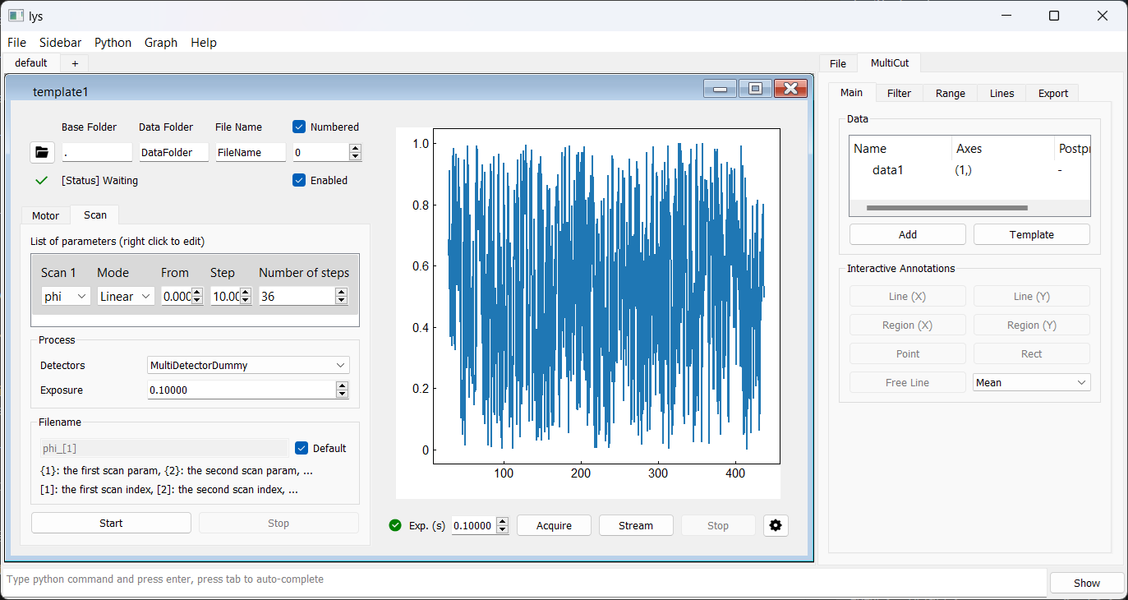Image resolution: width=1128 pixels, height=600 pixels.
Task: Click the lys application icon in title bar
Action: (x=15, y=16)
